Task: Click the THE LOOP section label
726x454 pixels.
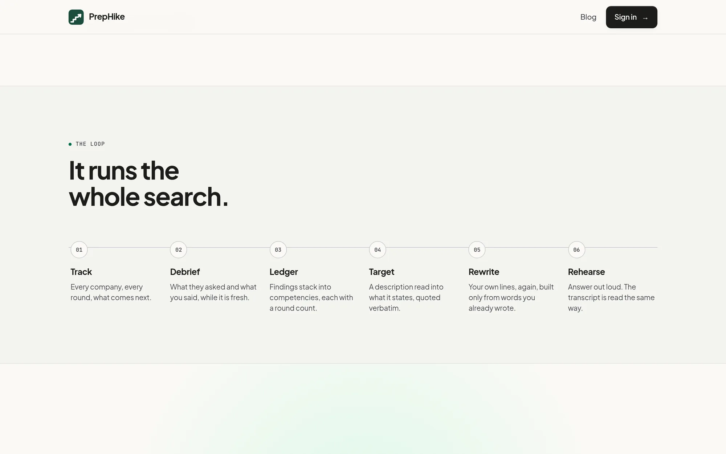Action: point(90,144)
